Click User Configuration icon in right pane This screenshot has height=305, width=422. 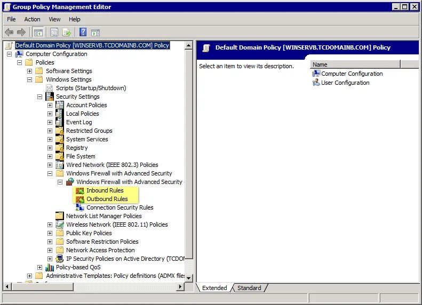(316, 82)
